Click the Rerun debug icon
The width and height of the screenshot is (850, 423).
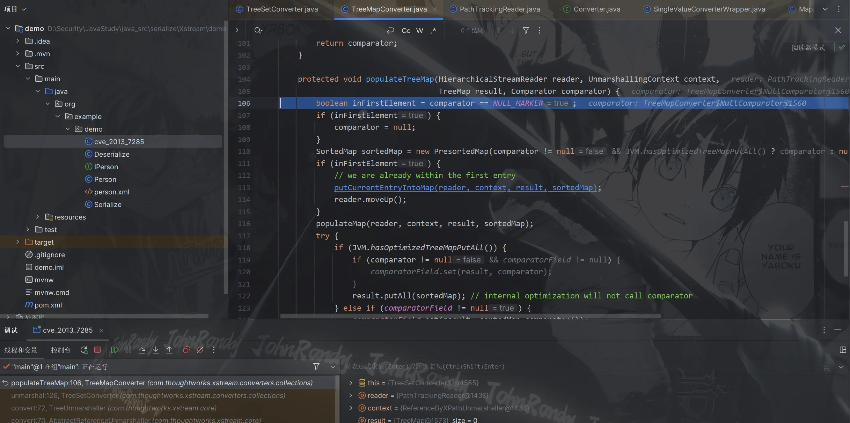(84, 350)
